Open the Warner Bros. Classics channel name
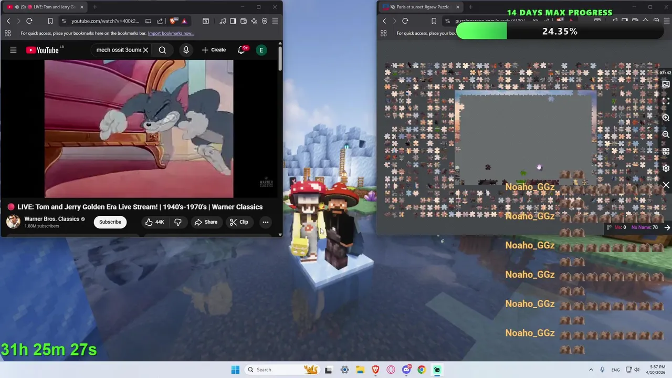This screenshot has width=672, height=378. (x=51, y=219)
